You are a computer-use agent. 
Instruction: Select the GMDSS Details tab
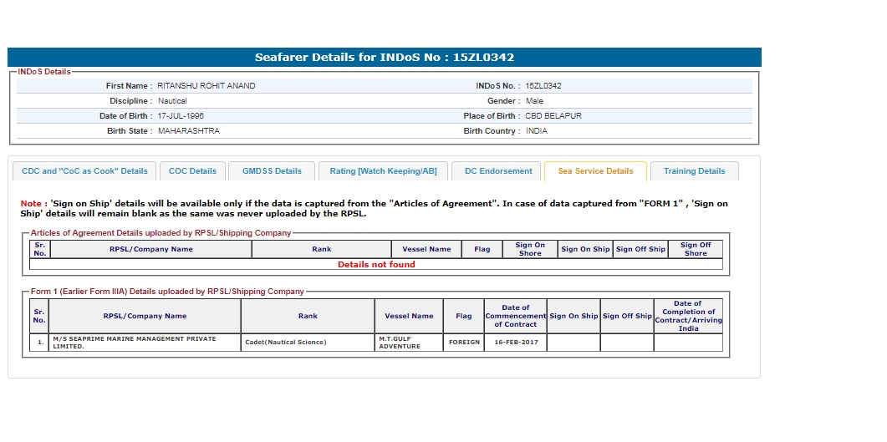pyautogui.click(x=272, y=171)
